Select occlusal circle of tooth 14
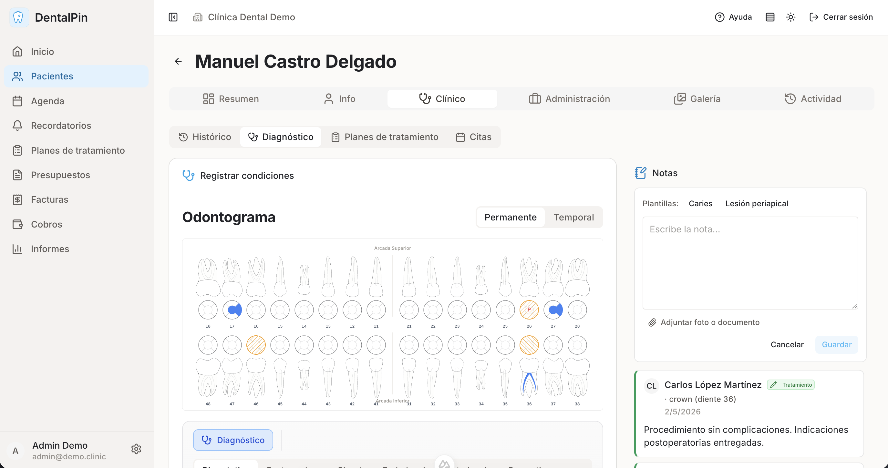Screen dimensions: 888x468 (x=304, y=310)
